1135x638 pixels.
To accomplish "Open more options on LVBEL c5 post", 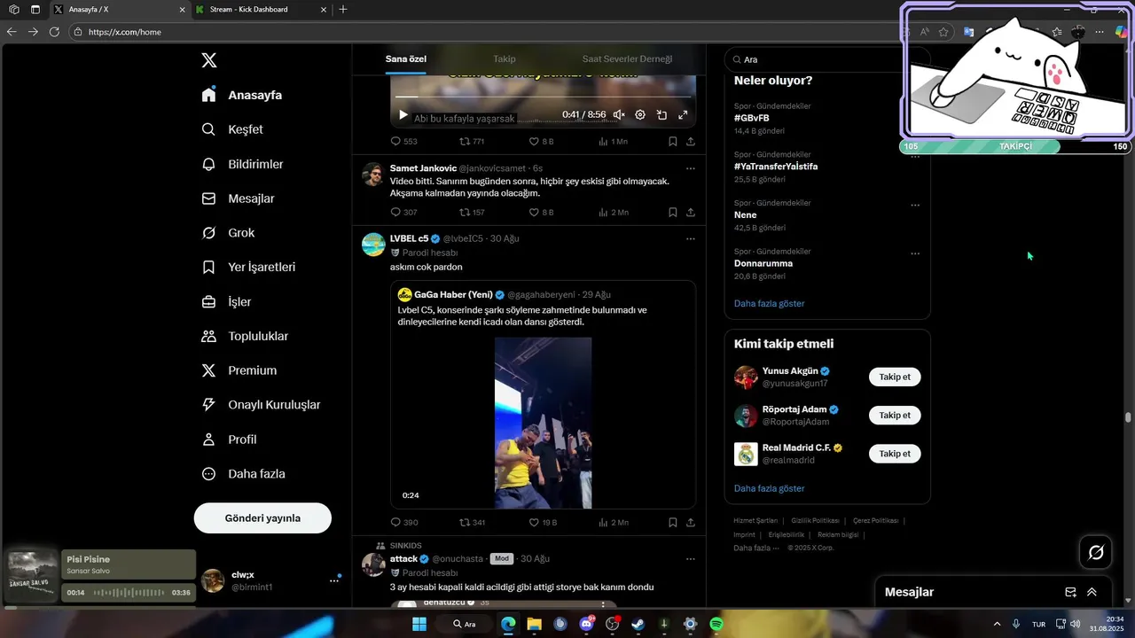I will [x=690, y=238].
